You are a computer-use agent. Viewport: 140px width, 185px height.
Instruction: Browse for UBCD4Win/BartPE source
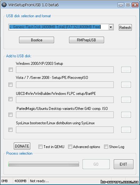(126, 100)
